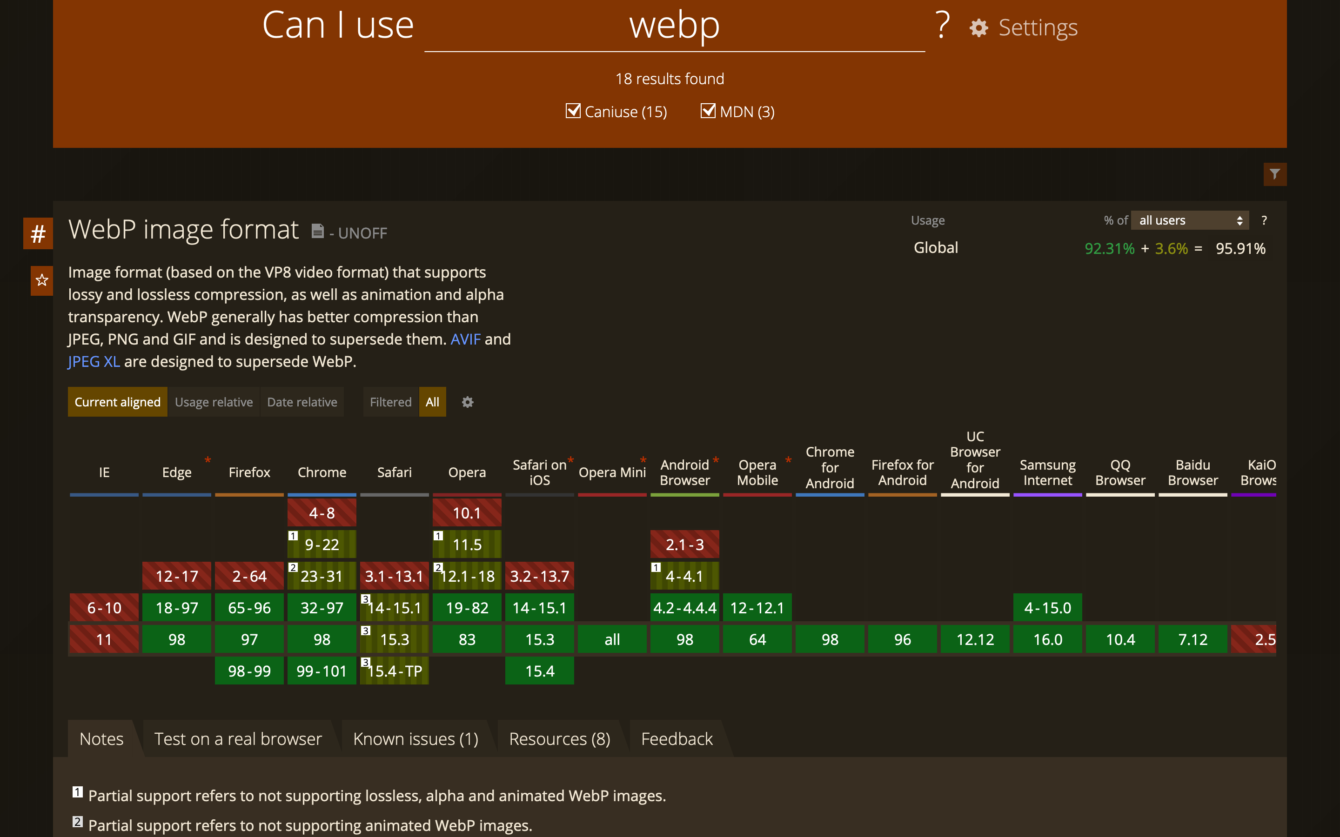
Task: Click Opera Mini all cell
Action: tap(612, 639)
